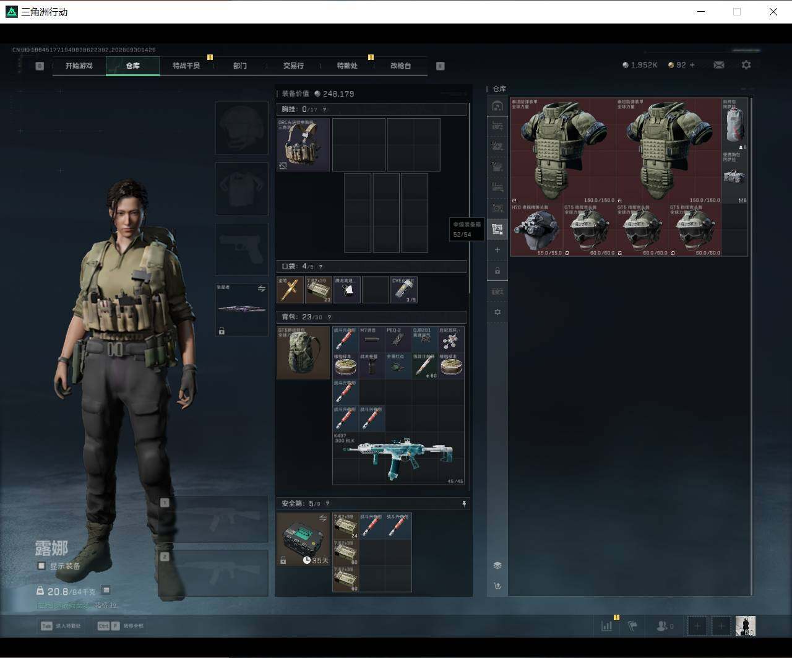The width and height of the screenshot is (792, 658).
Task: Select the highlighted 中级装备箱 stash icon
Action: click(497, 230)
